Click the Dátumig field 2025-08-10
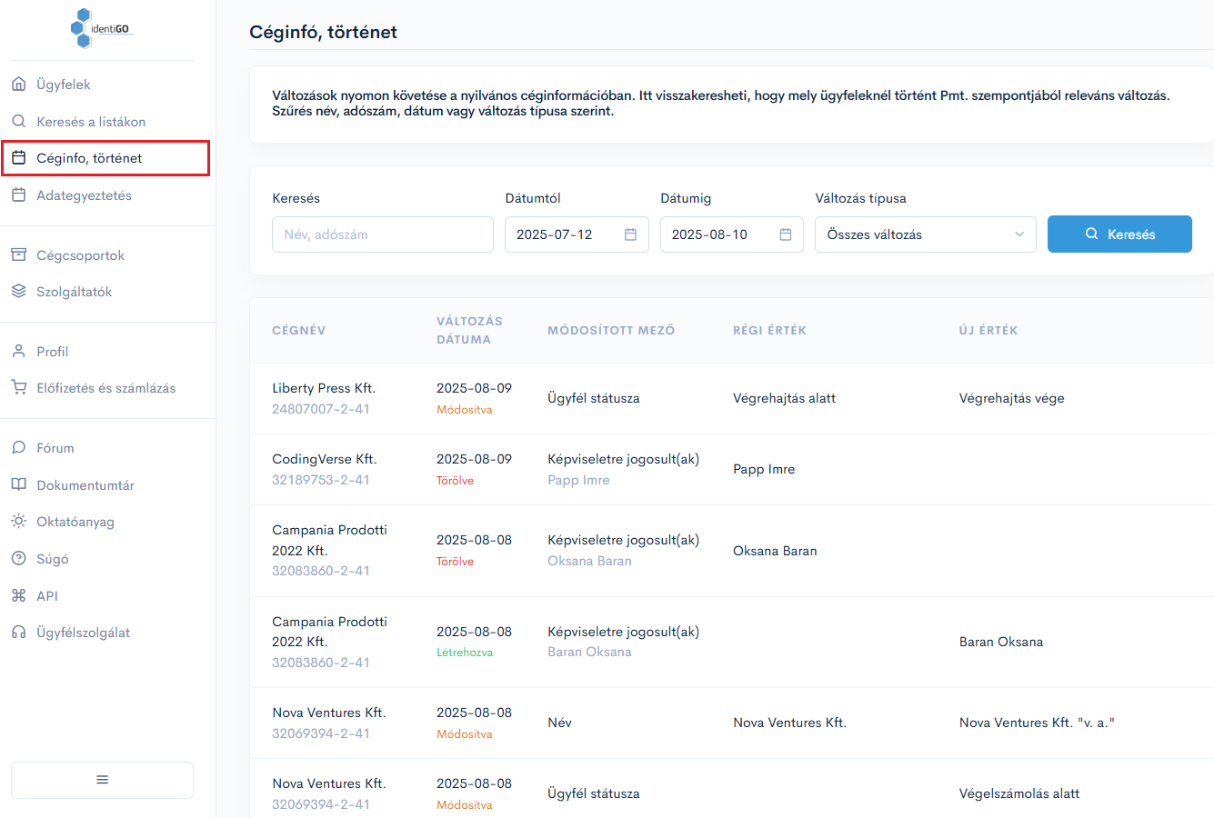 click(x=732, y=234)
